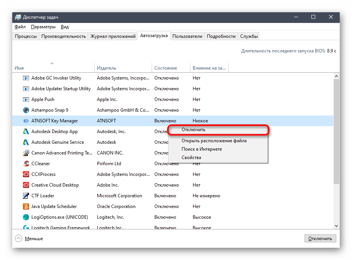Image resolution: width=352 pixels, height=260 pixels.
Task: Click the ATNSOFT Key Manager icon
Action: [x=26, y=121]
